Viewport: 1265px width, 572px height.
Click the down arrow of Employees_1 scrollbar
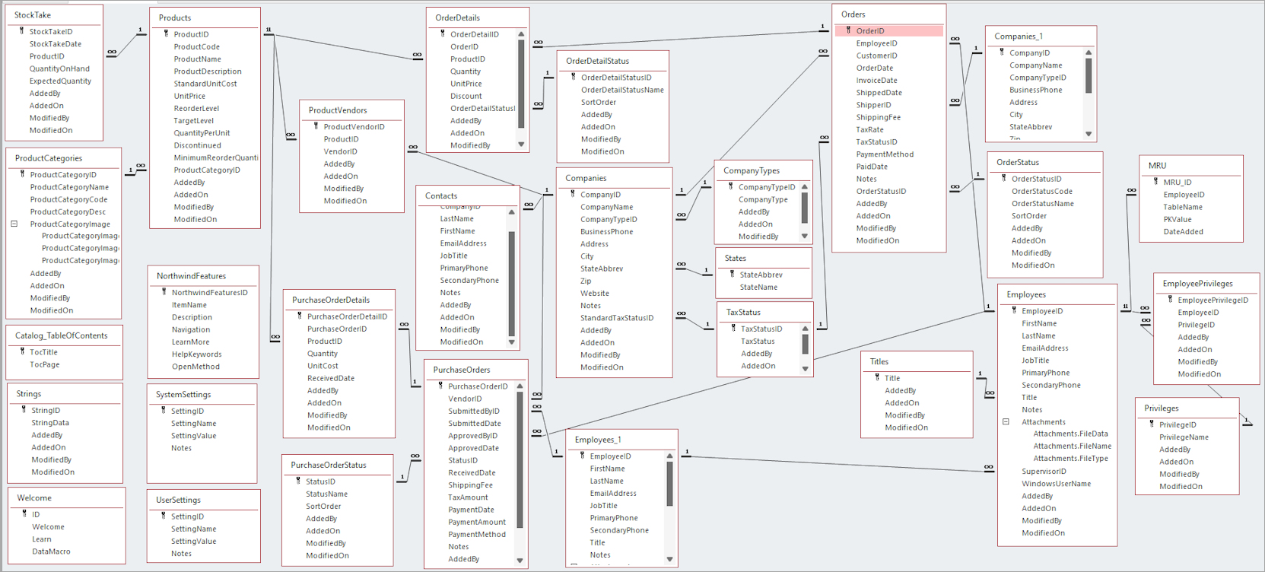(669, 559)
